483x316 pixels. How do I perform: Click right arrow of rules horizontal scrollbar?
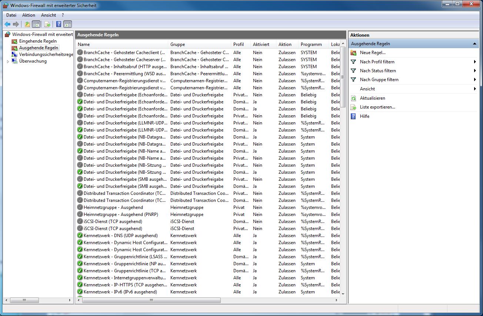click(336, 300)
